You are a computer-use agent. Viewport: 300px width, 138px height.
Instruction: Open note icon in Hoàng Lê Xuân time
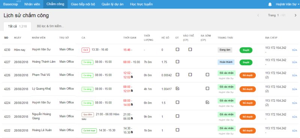(132, 132)
